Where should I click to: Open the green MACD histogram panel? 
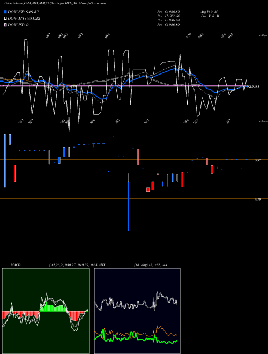[46, 311]
